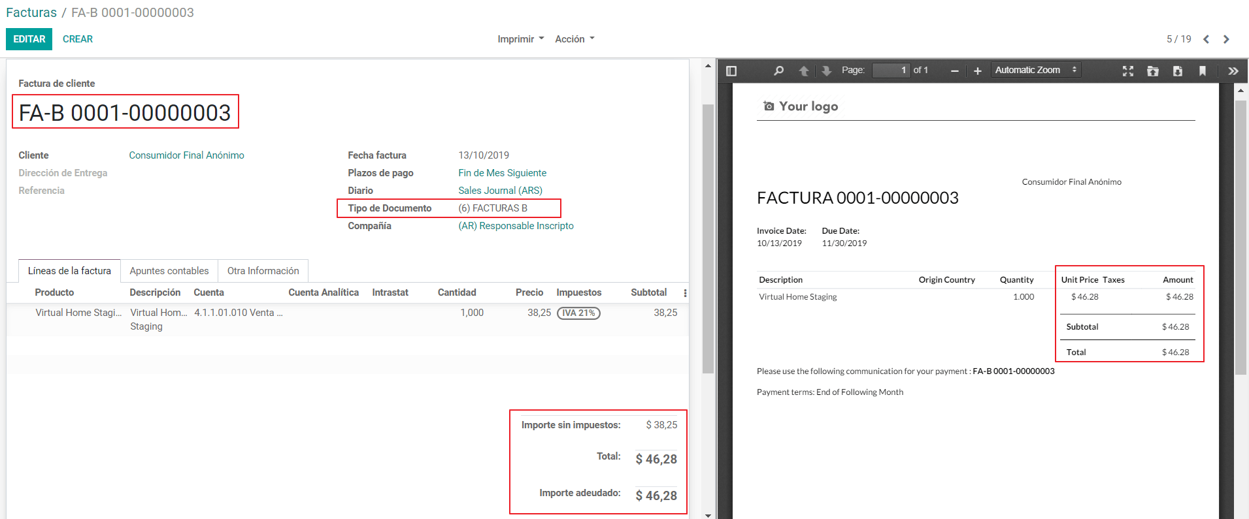Expand the PDF tools chevron menu
The image size is (1249, 519).
pyautogui.click(x=1233, y=71)
